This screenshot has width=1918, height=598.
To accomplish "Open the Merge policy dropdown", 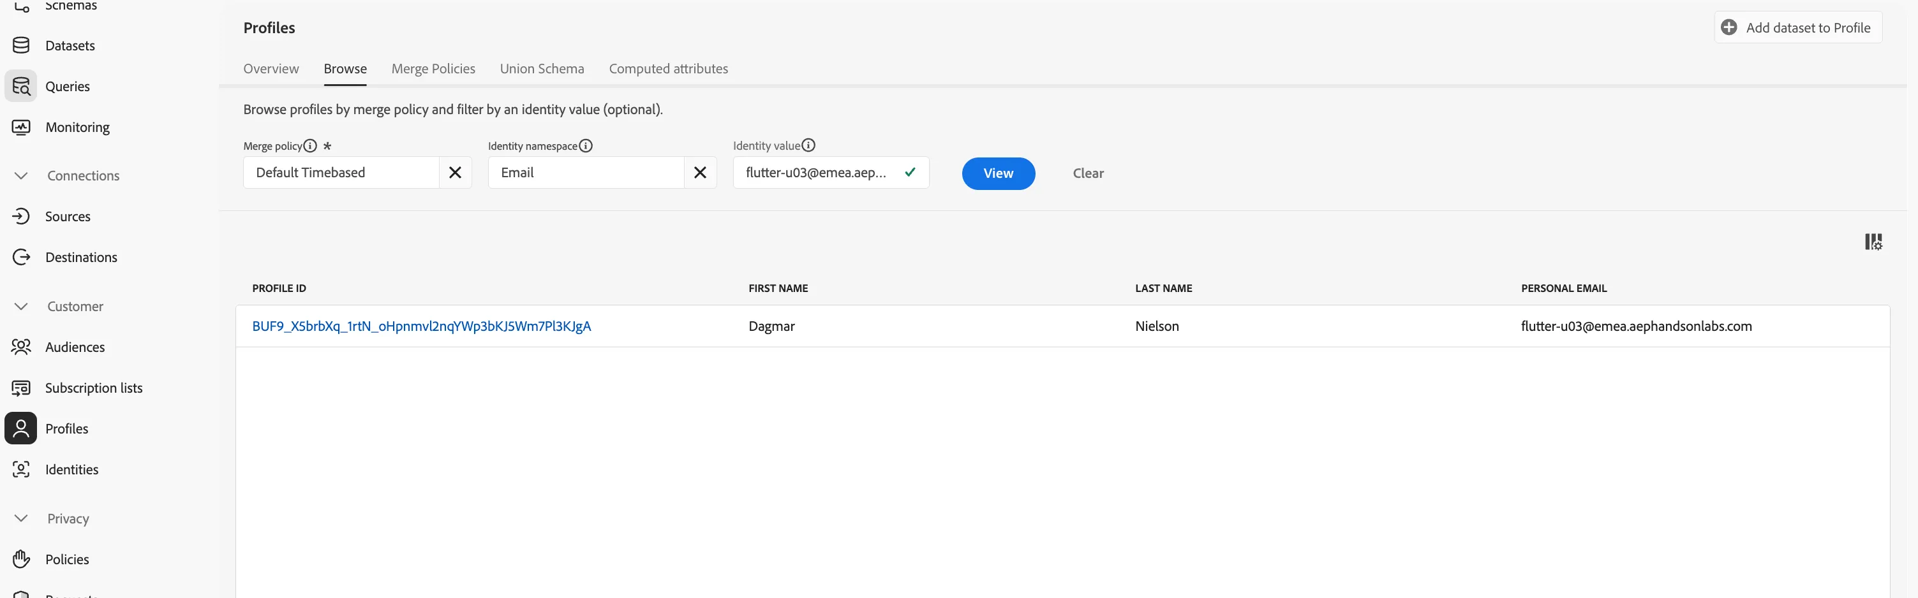I will point(341,173).
